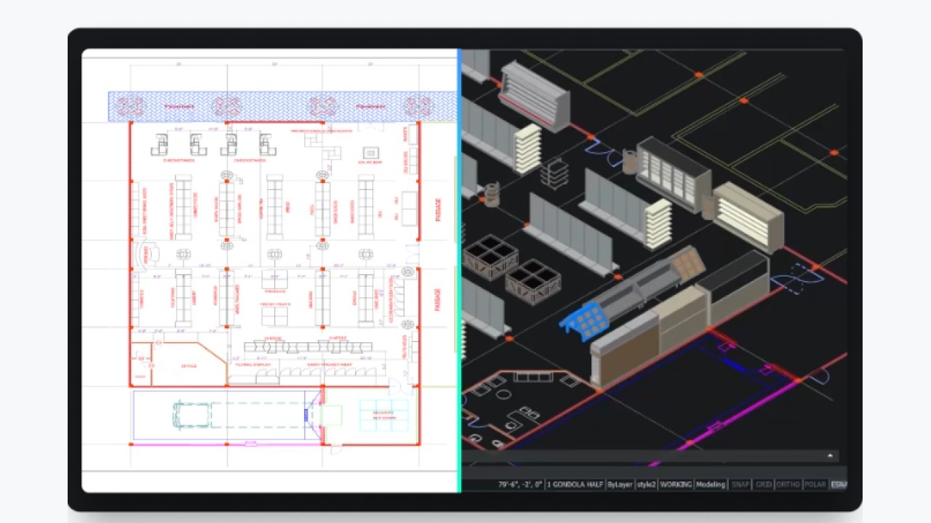Turn on ORTHO mode
Screen dimensions: 931x523
(788, 484)
